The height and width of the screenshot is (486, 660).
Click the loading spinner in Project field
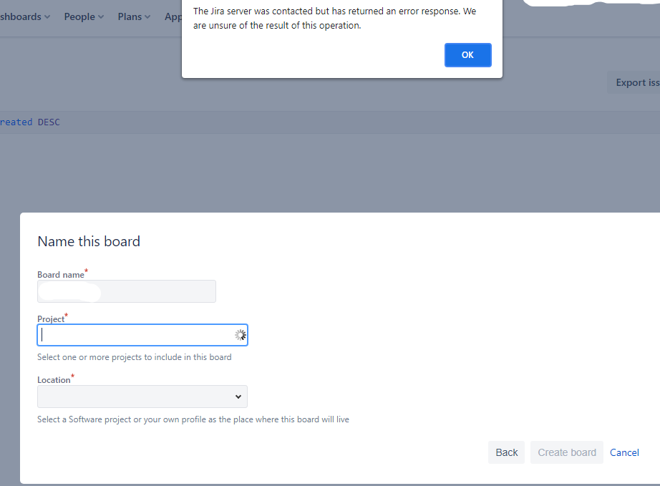pos(241,335)
